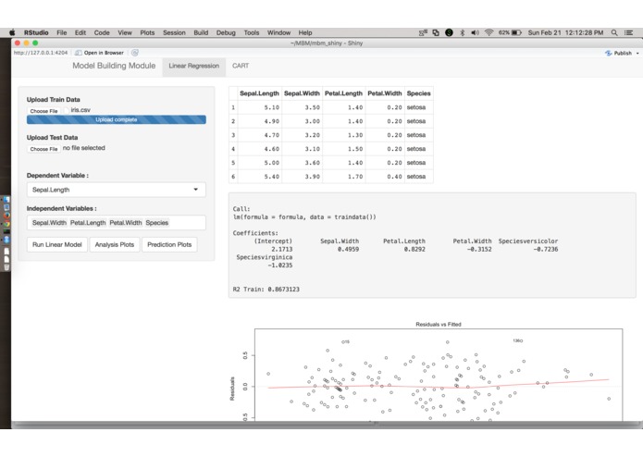Open the File menu
Image resolution: width=643 pixels, height=457 pixels.
pyautogui.click(x=61, y=32)
